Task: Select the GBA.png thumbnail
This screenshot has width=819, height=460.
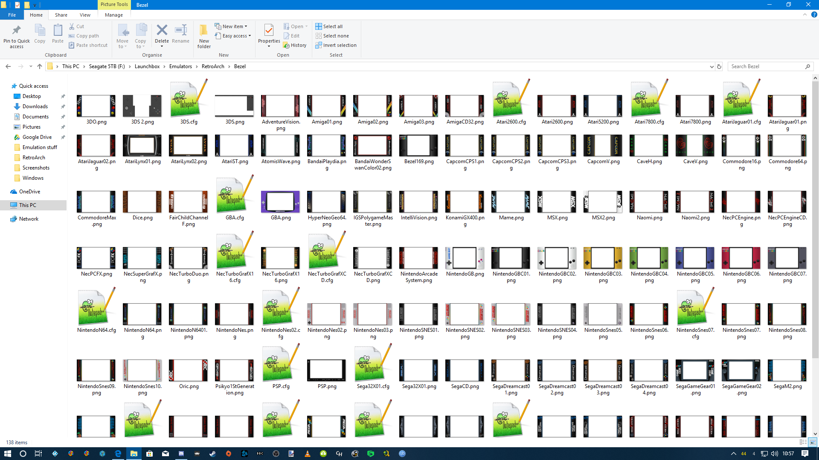Action: click(280, 202)
